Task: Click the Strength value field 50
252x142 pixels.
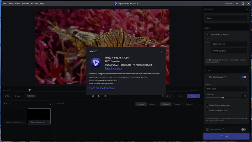Action: click(244, 96)
